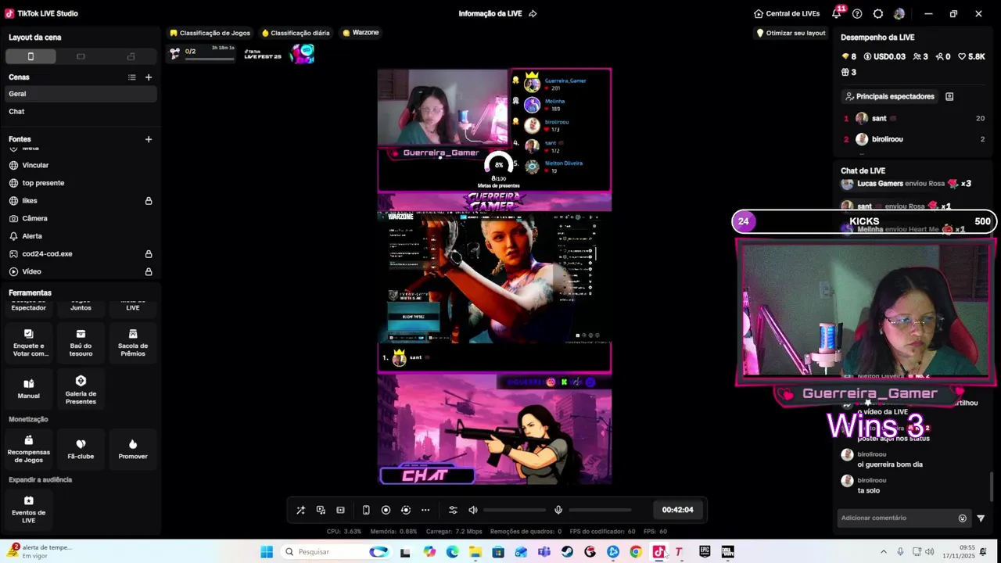
Task: Click the LIVE broadcast target icon
Action: (x=405, y=510)
